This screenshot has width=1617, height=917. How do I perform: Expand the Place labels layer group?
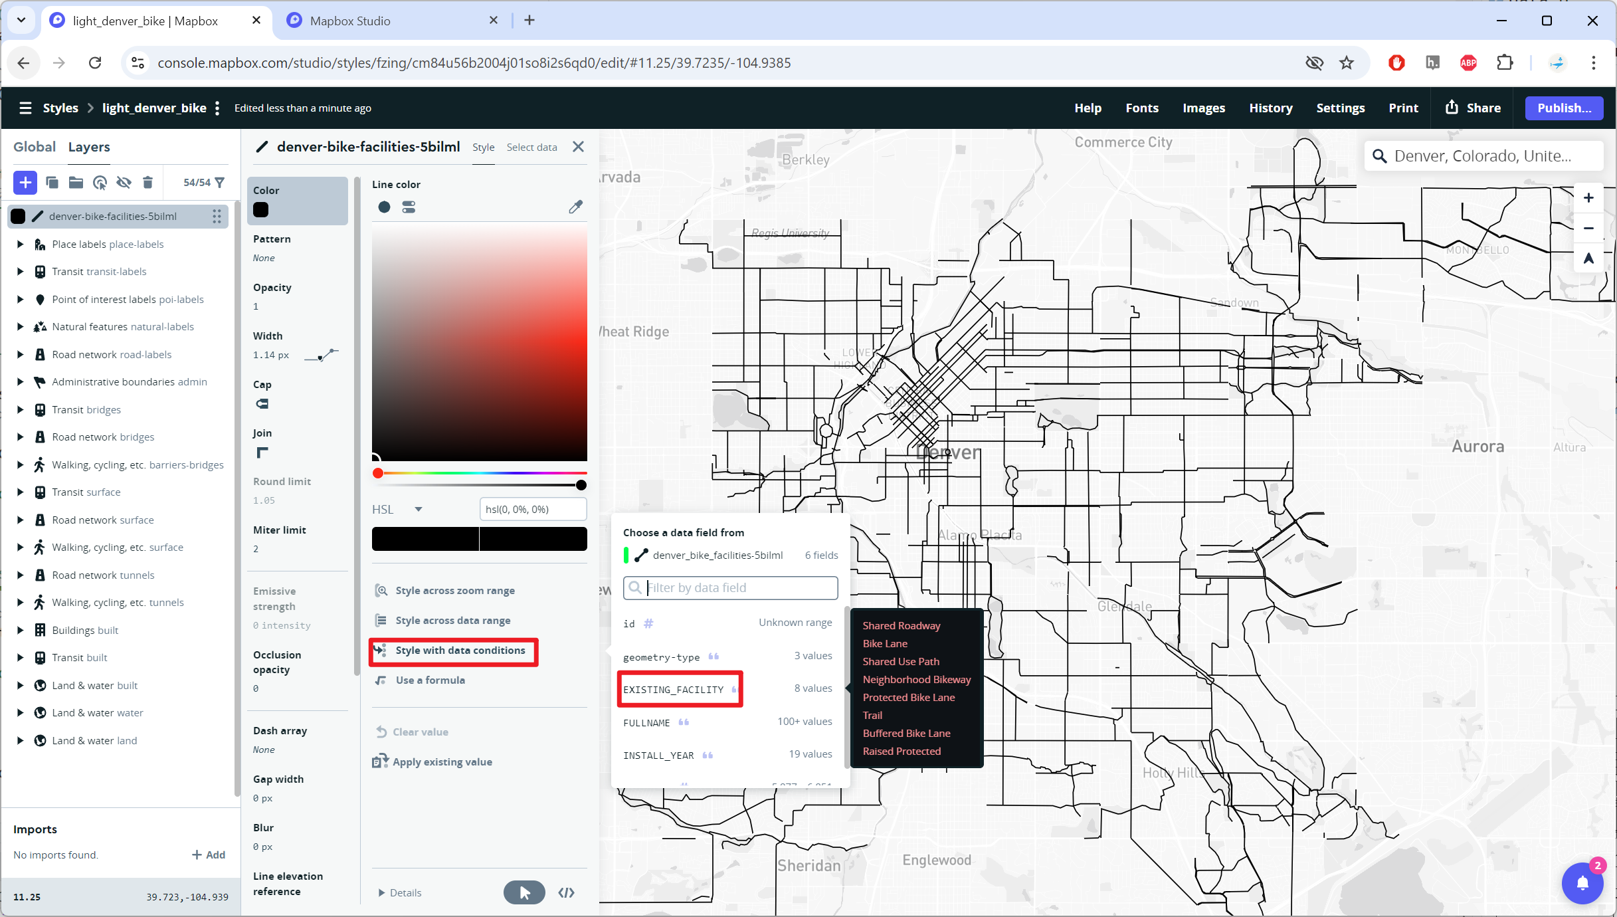coord(20,244)
